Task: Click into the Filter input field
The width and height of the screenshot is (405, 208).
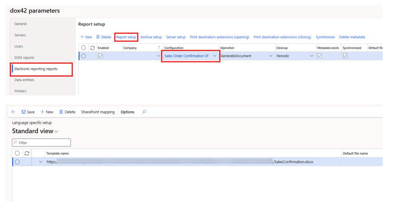Action: [41, 143]
